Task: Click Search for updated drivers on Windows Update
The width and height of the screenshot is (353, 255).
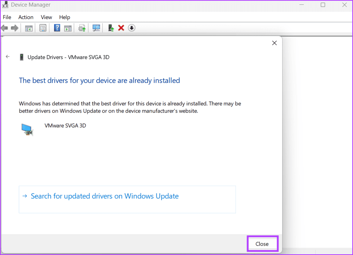Action: pos(105,196)
